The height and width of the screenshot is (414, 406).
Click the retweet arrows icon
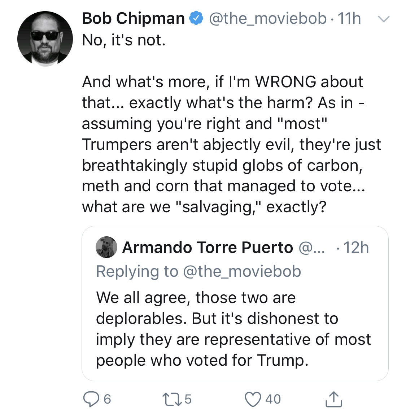coord(172,399)
